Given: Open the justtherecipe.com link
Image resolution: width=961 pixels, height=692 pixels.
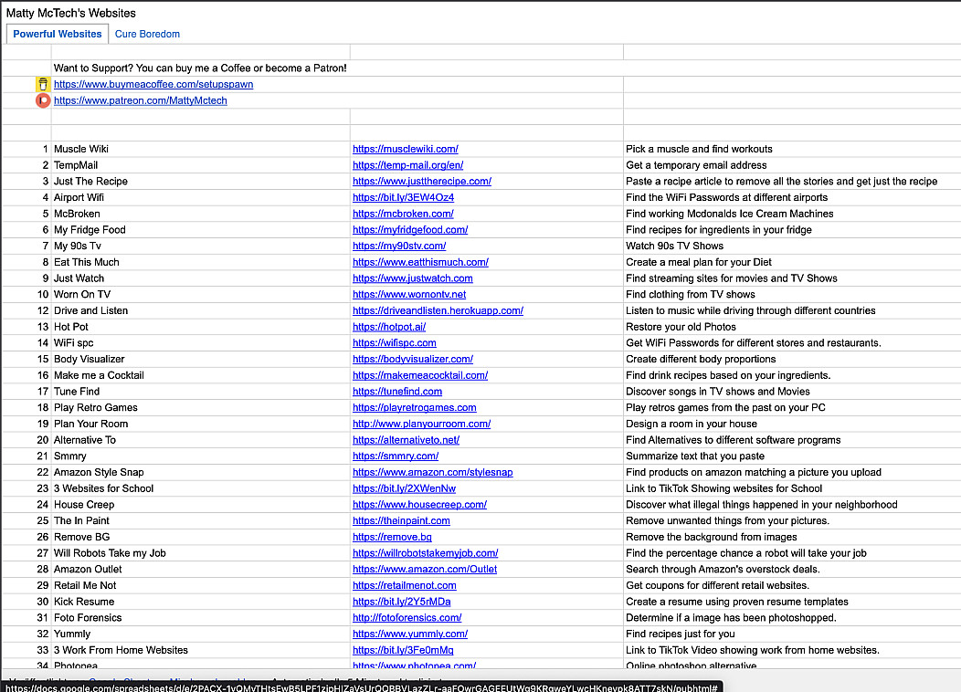Looking at the screenshot, I should point(421,182).
